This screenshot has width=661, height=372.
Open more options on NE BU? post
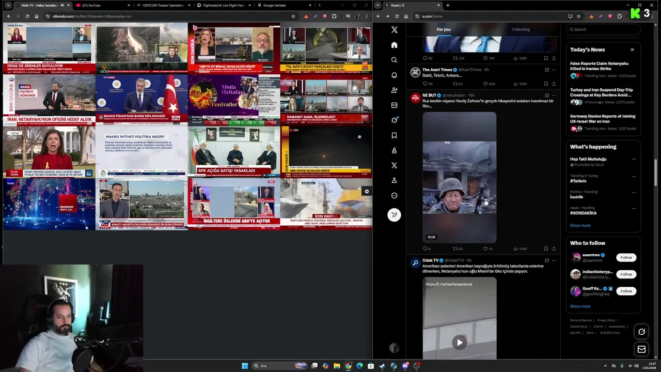coord(554,96)
